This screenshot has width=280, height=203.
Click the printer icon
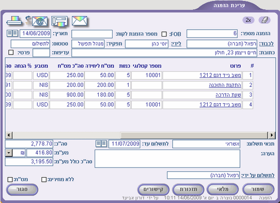click(x=14, y=21)
